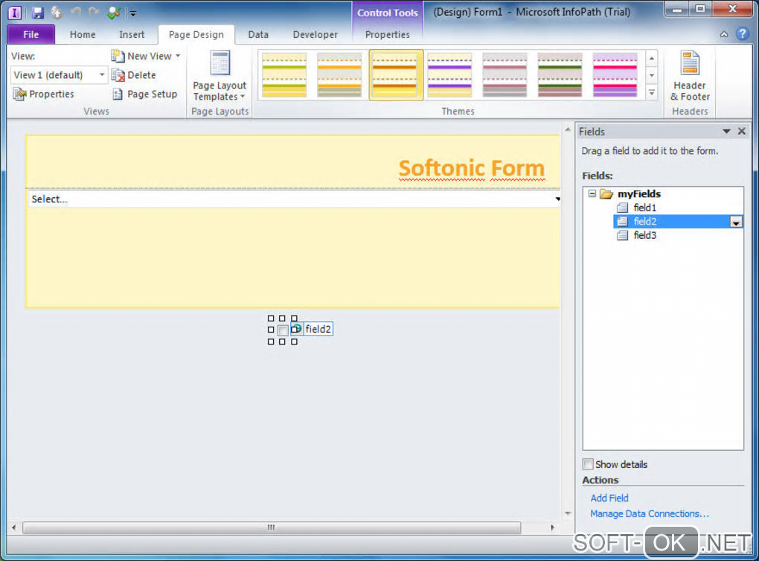759x561 pixels.
Task: Click the Undo icon in the quick access toolbar
Action: pyautogui.click(x=75, y=13)
